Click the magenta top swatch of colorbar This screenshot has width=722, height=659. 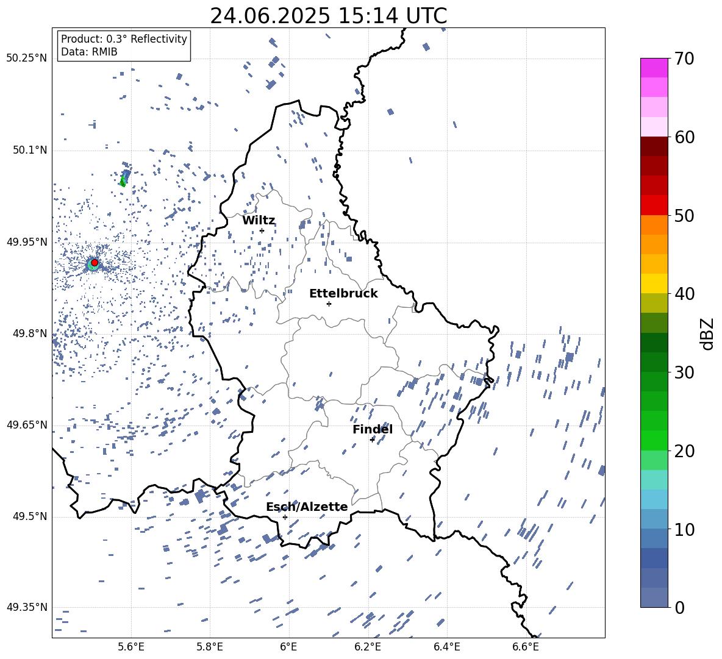click(x=654, y=68)
